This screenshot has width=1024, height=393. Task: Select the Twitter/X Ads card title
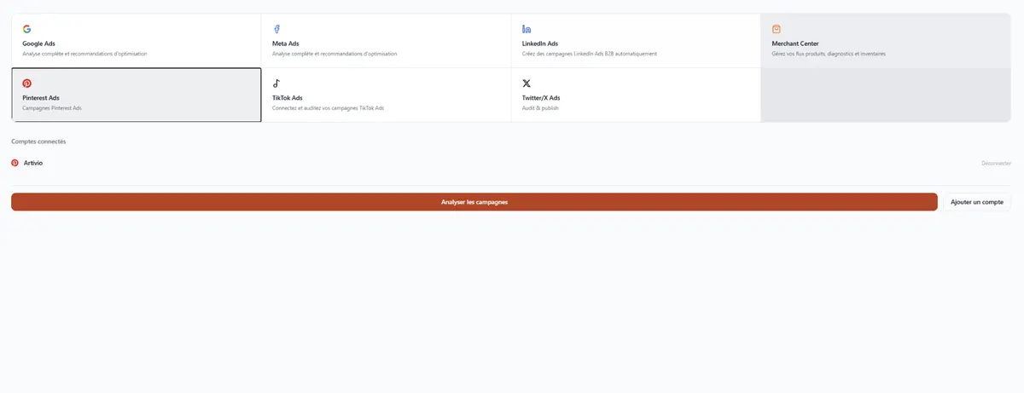coord(541,98)
